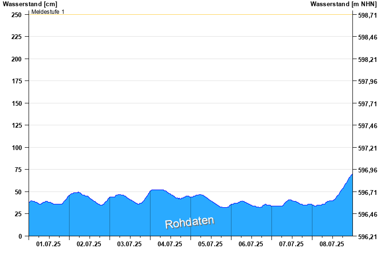Pick the date label 03.07.25
The height and width of the screenshot is (262, 381).
pos(130,244)
